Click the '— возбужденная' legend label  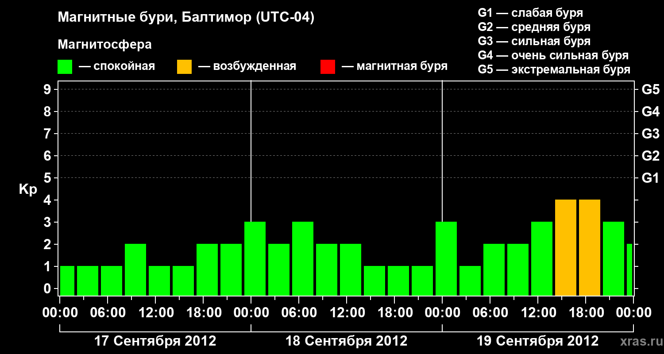[x=247, y=66]
